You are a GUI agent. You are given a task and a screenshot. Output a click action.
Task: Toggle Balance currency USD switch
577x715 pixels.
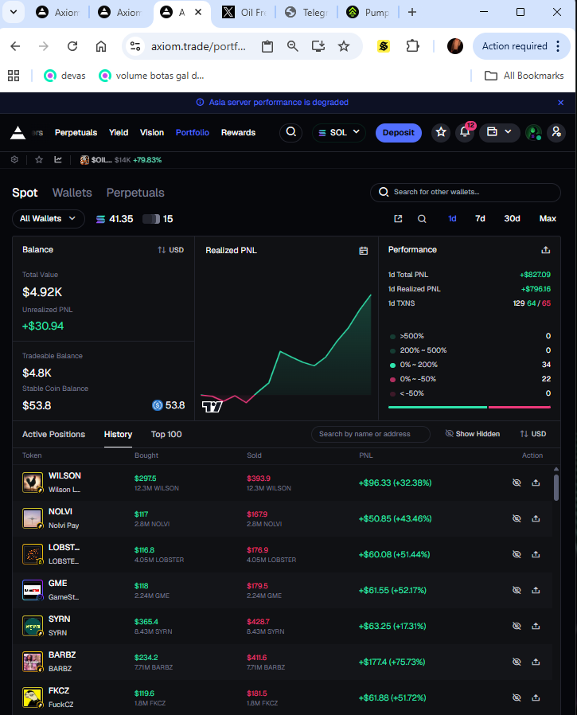tap(171, 250)
